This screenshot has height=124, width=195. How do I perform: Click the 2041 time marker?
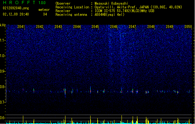pyautogui.click(x=21, y=27)
